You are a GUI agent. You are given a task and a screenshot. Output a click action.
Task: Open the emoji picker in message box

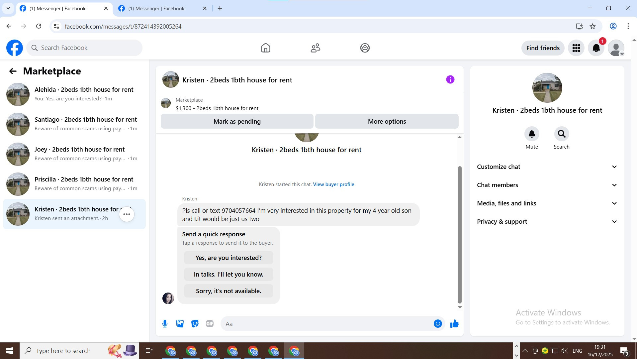point(438,324)
